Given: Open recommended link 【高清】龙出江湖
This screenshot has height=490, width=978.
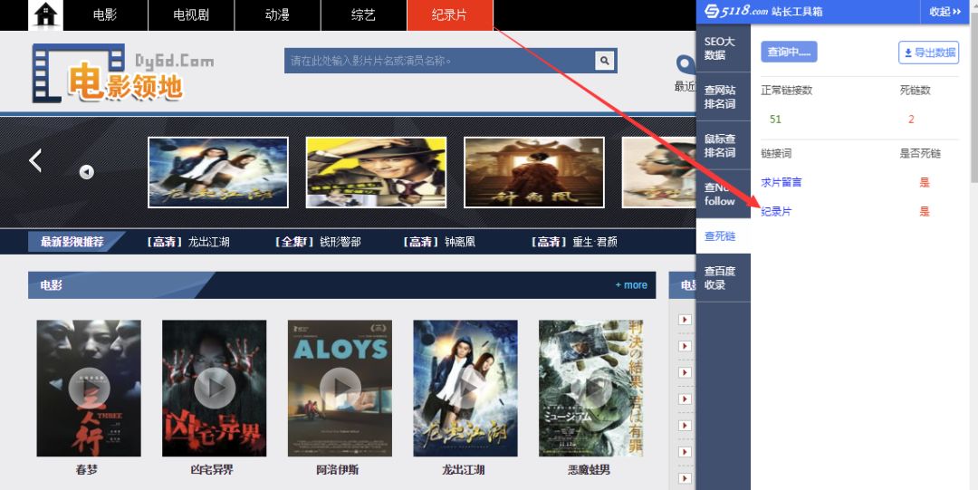Looking at the screenshot, I should tap(187, 242).
